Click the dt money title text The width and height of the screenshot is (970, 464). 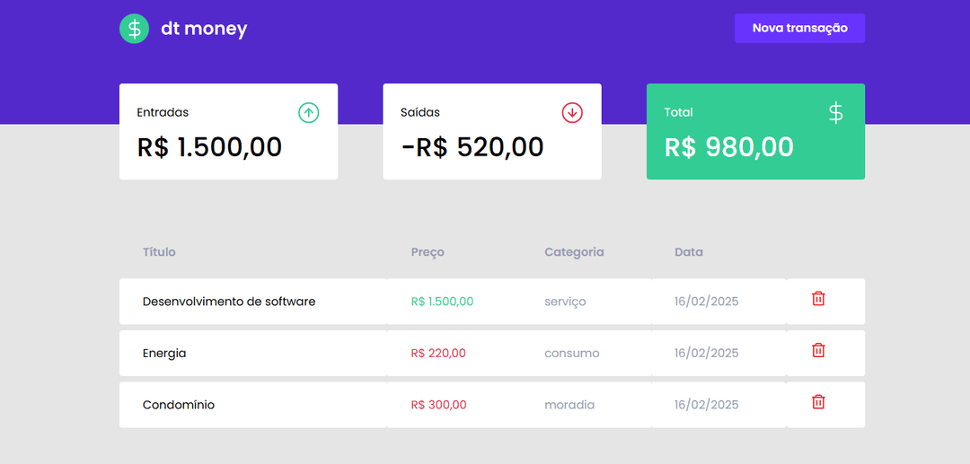click(x=204, y=29)
